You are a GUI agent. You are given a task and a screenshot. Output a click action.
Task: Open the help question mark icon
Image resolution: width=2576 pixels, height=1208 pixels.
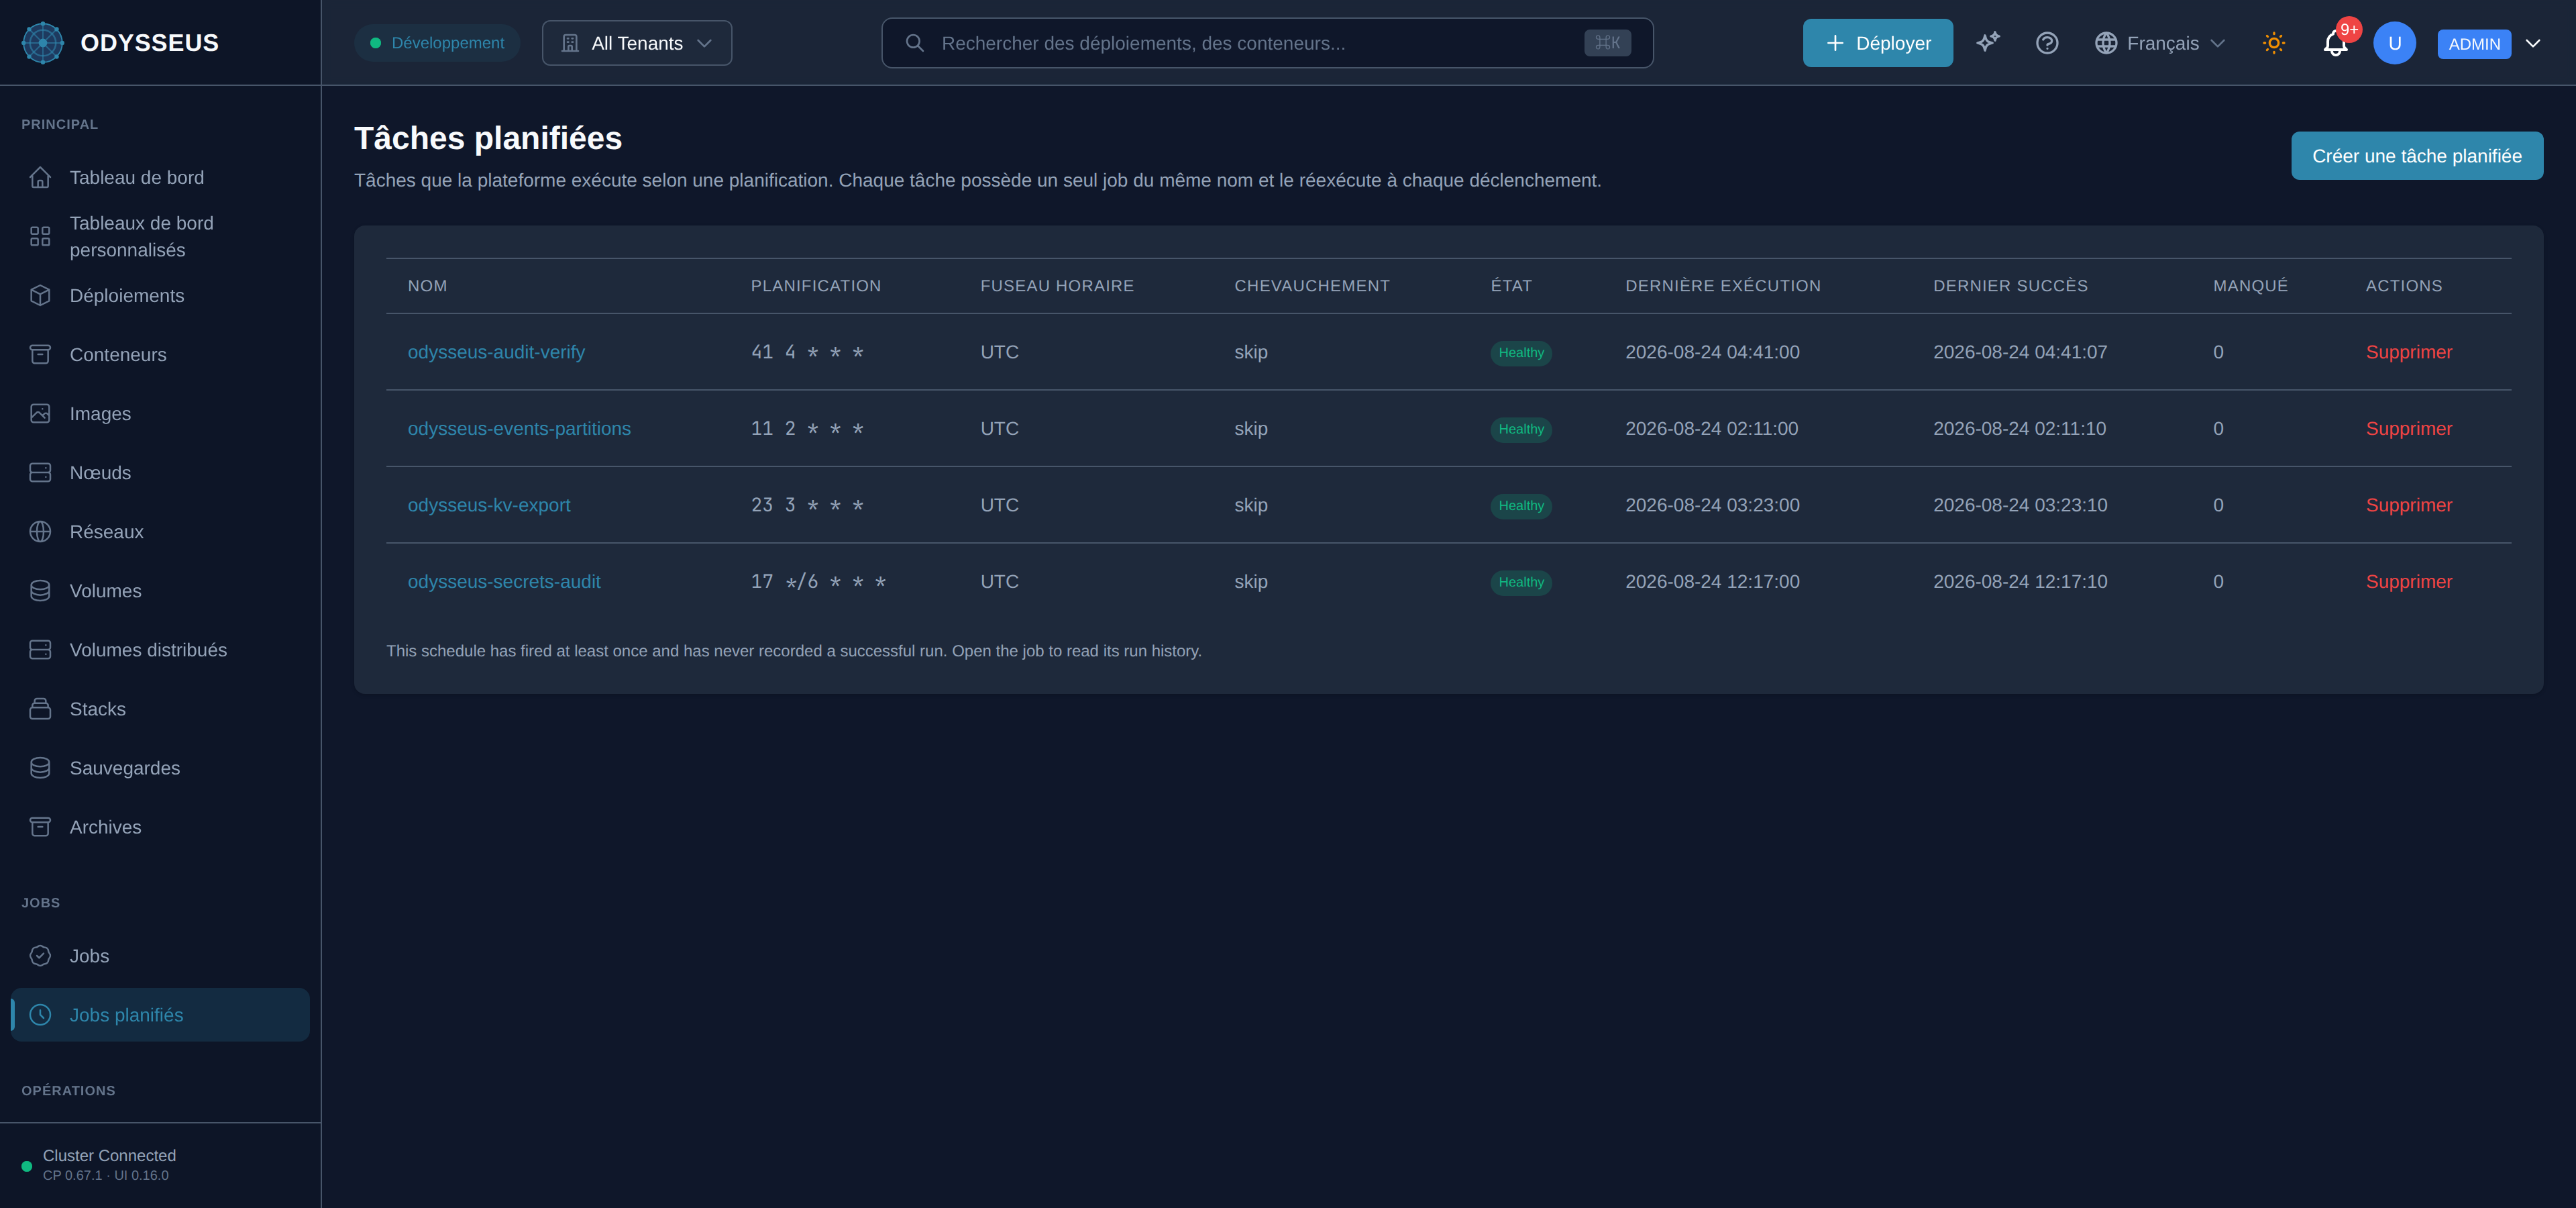(2047, 43)
